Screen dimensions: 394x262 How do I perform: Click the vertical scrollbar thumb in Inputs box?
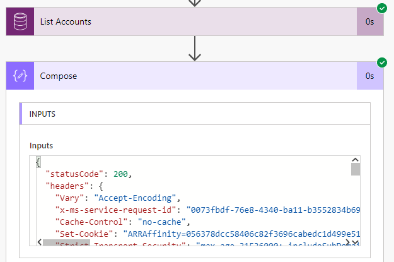click(x=356, y=169)
